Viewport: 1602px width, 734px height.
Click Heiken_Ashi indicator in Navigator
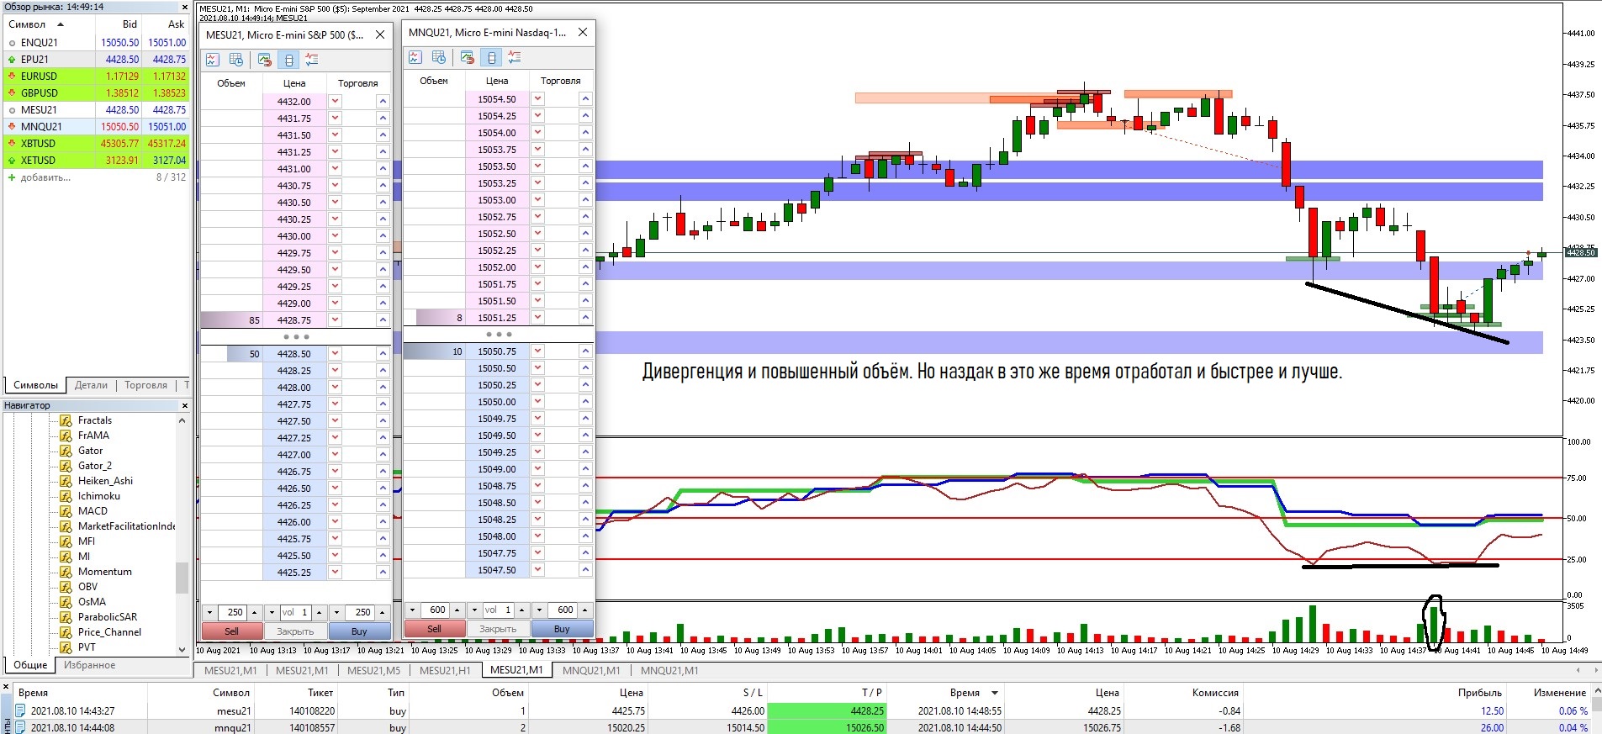[105, 481]
